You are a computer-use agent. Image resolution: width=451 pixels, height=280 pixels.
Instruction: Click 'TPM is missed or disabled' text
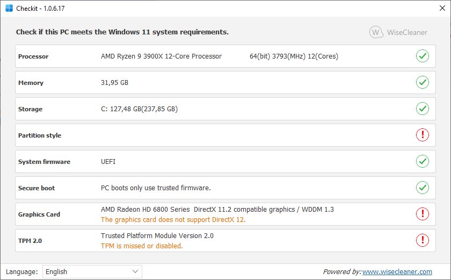point(142,246)
